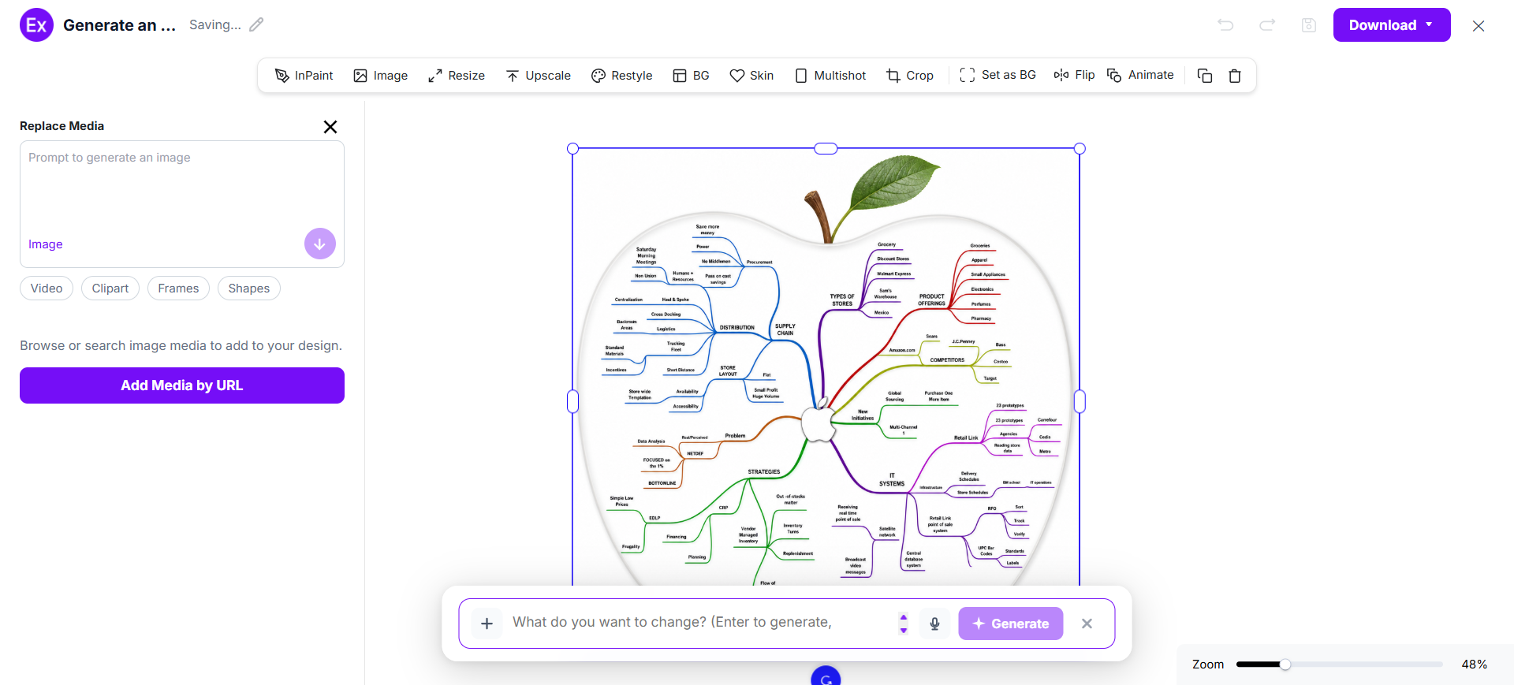Viewport: 1514px width, 685px height.
Task: Click the Ex logo avatar
Action: click(x=36, y=25)
